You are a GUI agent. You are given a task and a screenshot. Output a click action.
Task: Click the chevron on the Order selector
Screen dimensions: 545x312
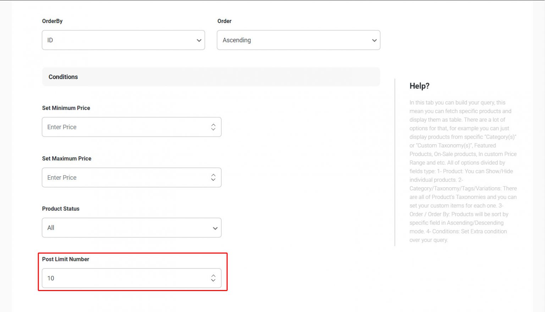[x=374, y=40]
